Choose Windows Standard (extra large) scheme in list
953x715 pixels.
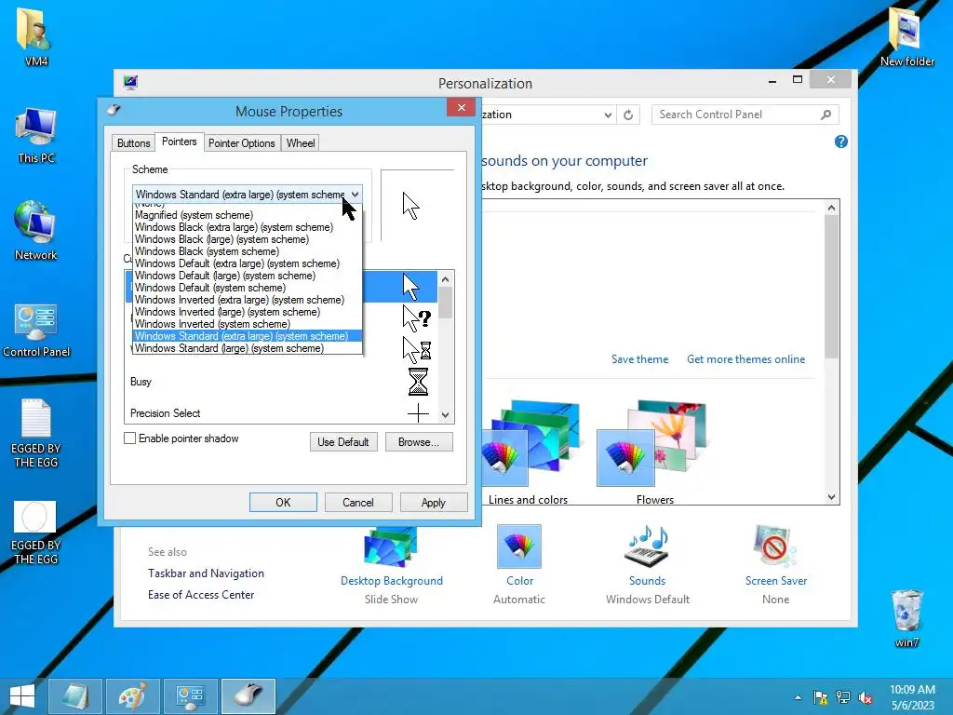(248, 336)
